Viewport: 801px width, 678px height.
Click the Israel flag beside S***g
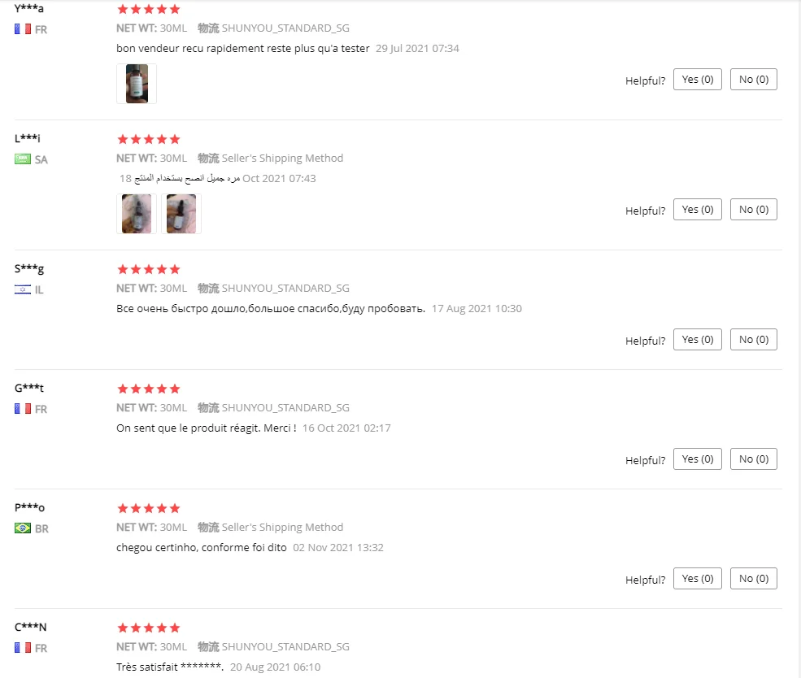pos(23,289)
